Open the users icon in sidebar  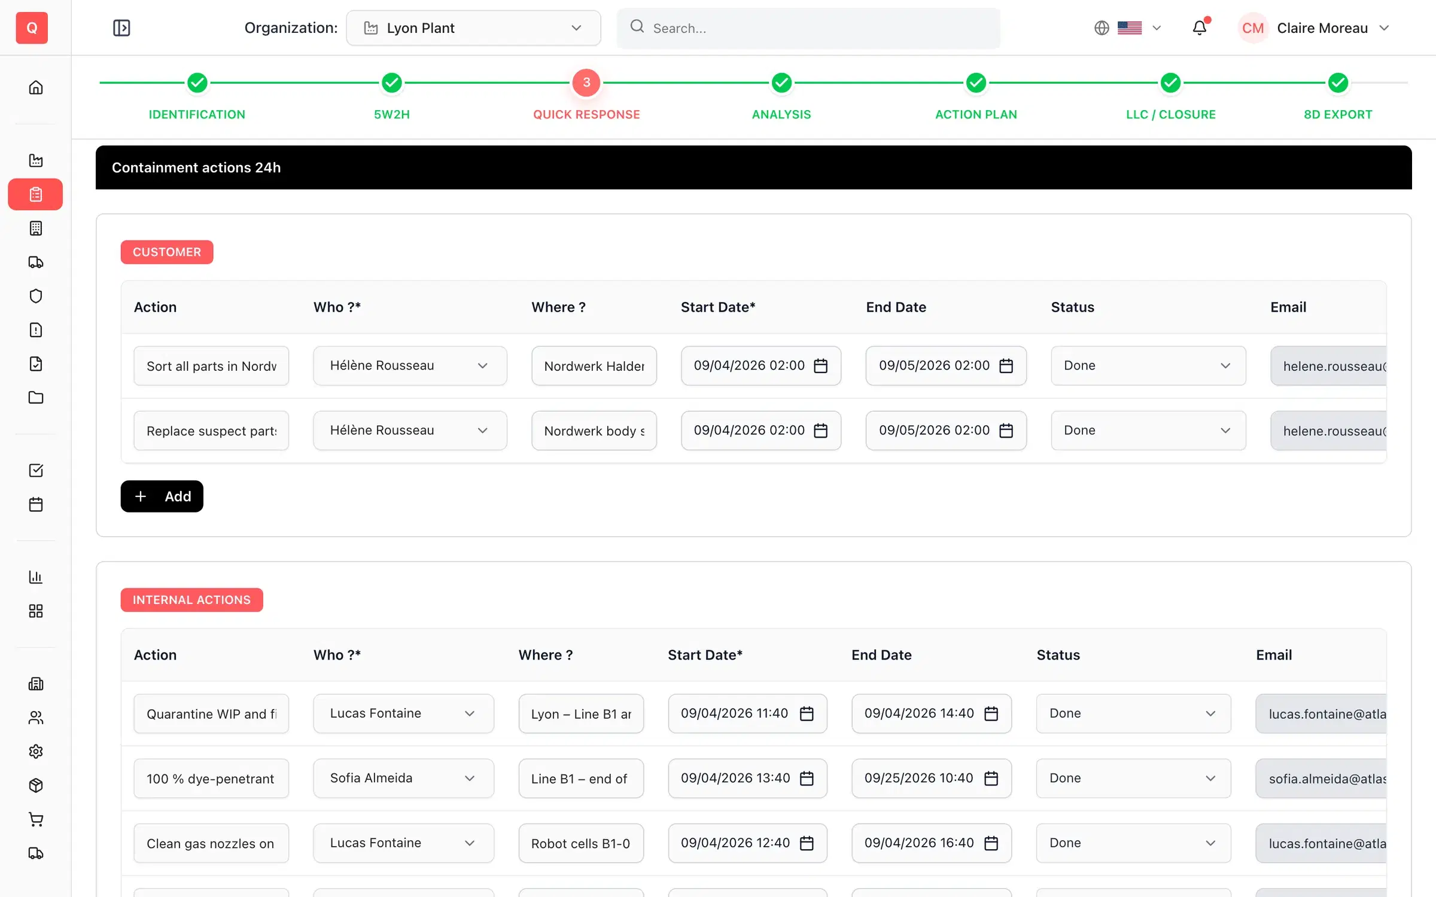pos(36,718)
